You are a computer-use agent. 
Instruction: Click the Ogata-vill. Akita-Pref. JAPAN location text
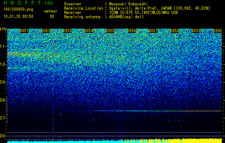tap(160, 9)
